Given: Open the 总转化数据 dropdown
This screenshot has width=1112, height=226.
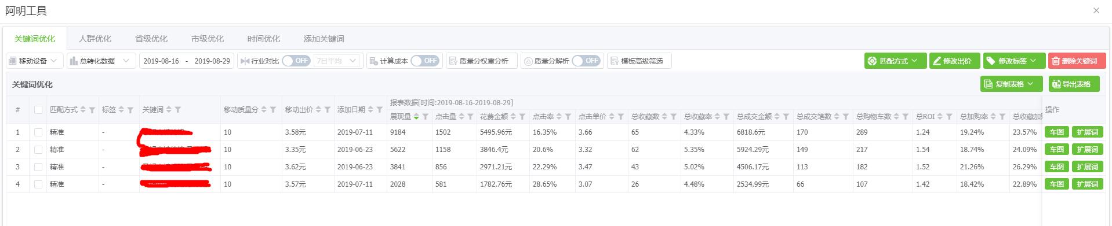Looking at the screenshot, I should click(x=101, y=61).
